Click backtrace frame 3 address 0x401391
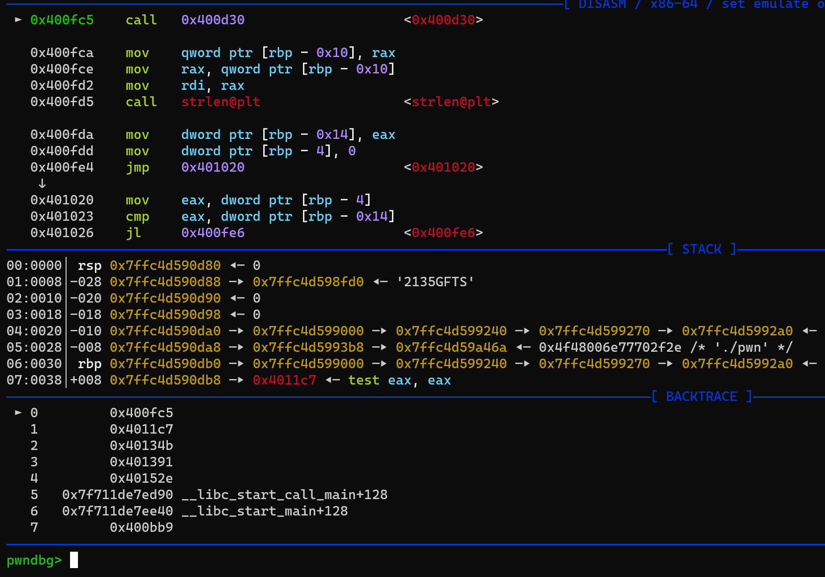Viewport: 825px width, 577px height. (142, 462)
